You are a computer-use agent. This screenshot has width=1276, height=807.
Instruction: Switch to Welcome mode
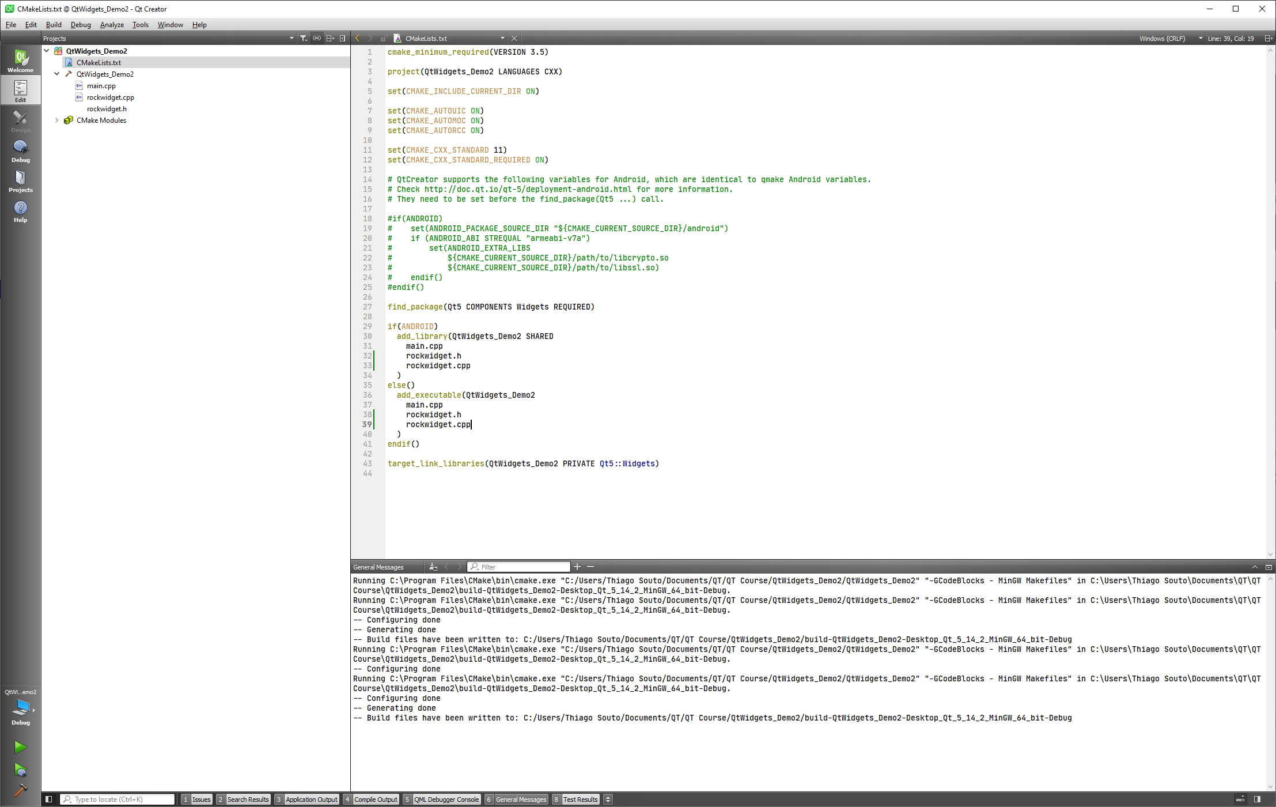(20, 61)
